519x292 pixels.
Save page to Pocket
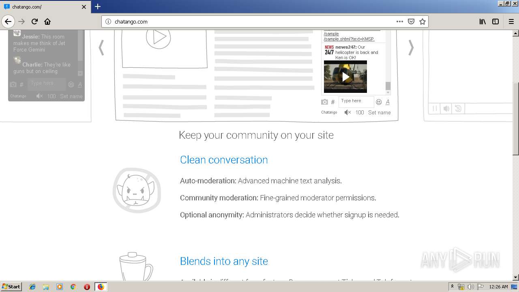click(x=411, y=21)
